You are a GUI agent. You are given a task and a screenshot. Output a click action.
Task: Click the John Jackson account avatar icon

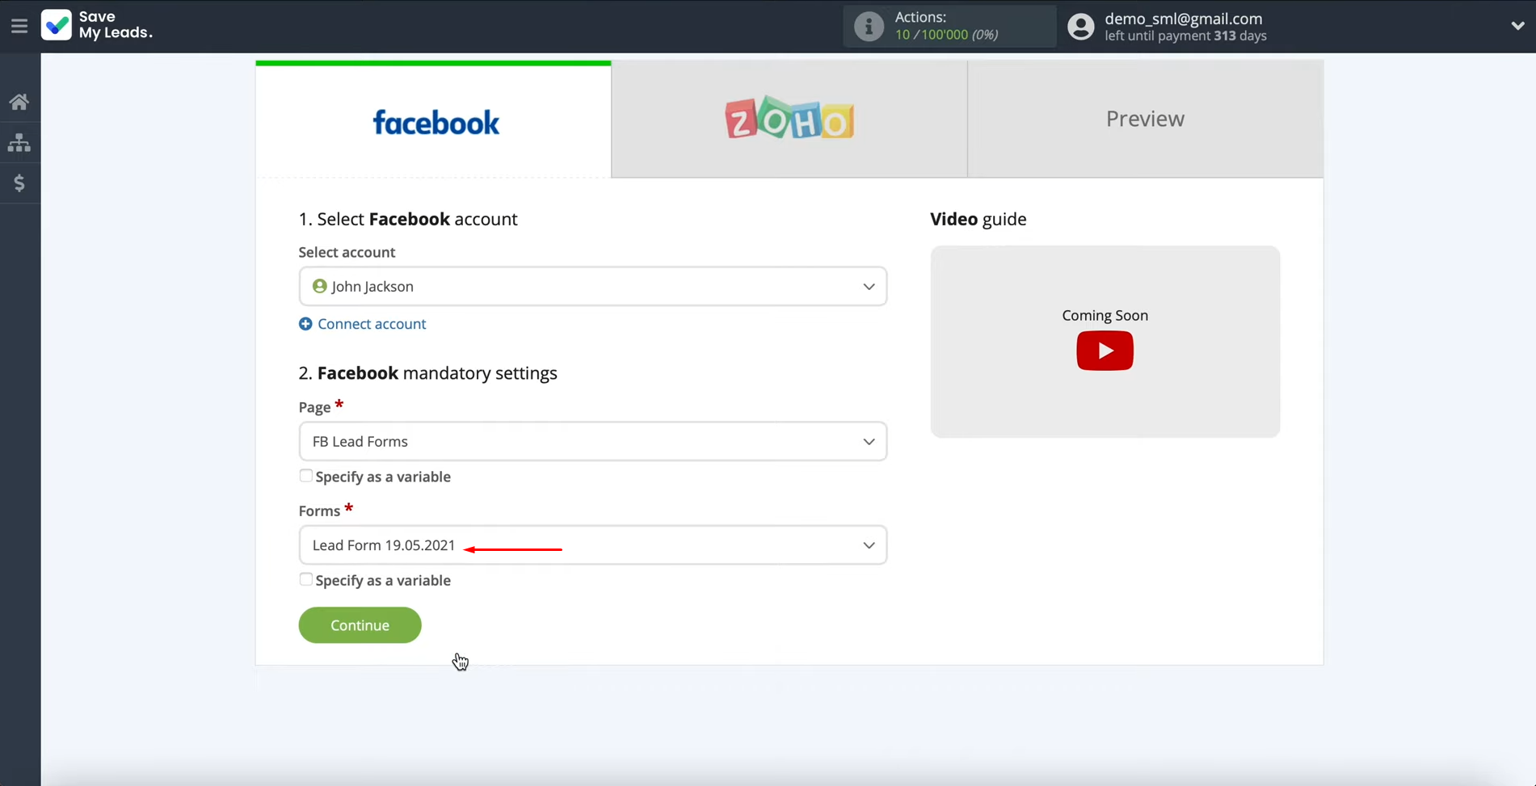320,286
